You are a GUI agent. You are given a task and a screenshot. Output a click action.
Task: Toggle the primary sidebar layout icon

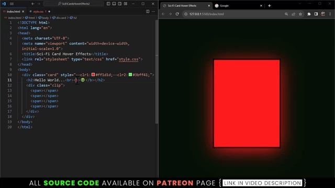108,4
